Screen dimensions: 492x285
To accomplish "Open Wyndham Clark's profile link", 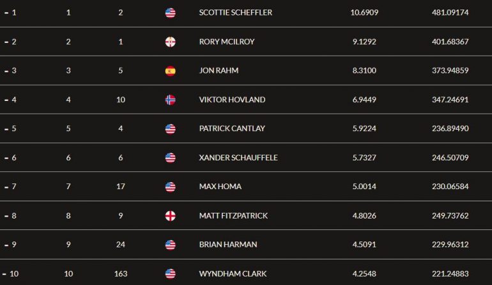I will [x=233, y=273].
